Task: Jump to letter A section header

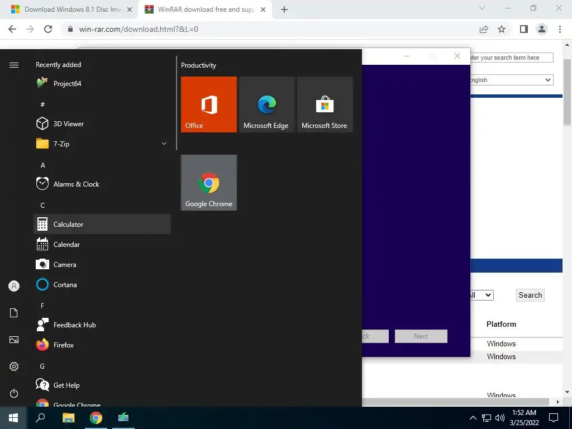Action: pos(42,165)
